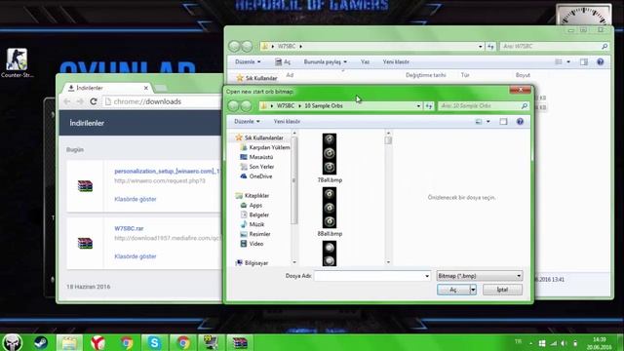
Task: Select Karşıdan Yüklemeler in the navigation pane
Action: coord(264,147)
